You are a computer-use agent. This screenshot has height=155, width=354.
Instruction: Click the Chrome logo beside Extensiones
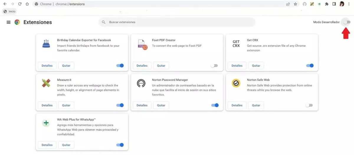coord(17,22)
